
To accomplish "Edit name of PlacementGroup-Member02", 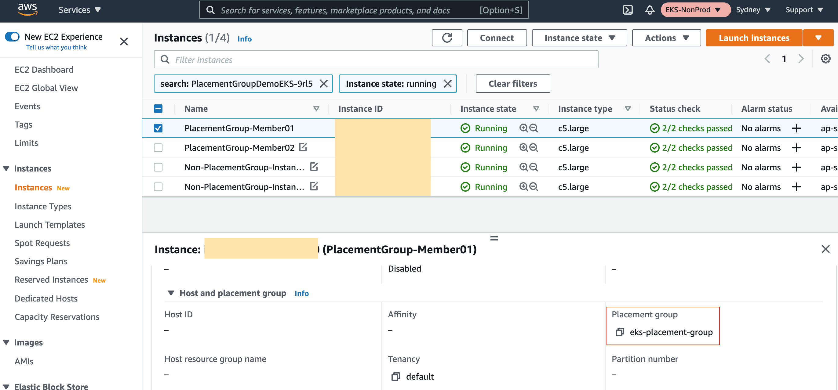I will point(303,147).
